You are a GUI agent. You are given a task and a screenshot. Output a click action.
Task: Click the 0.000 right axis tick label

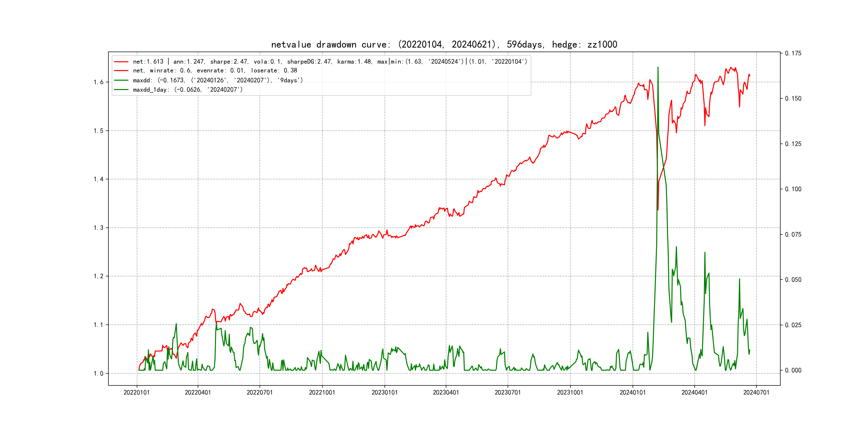(793, 370)
